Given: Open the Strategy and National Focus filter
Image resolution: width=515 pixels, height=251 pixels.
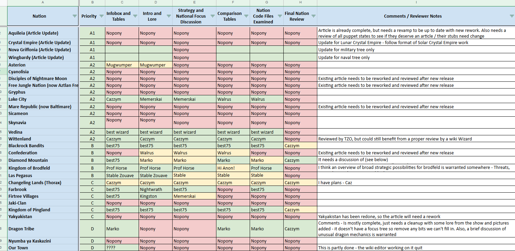Looking at the screenshot, I should (212, 16).
